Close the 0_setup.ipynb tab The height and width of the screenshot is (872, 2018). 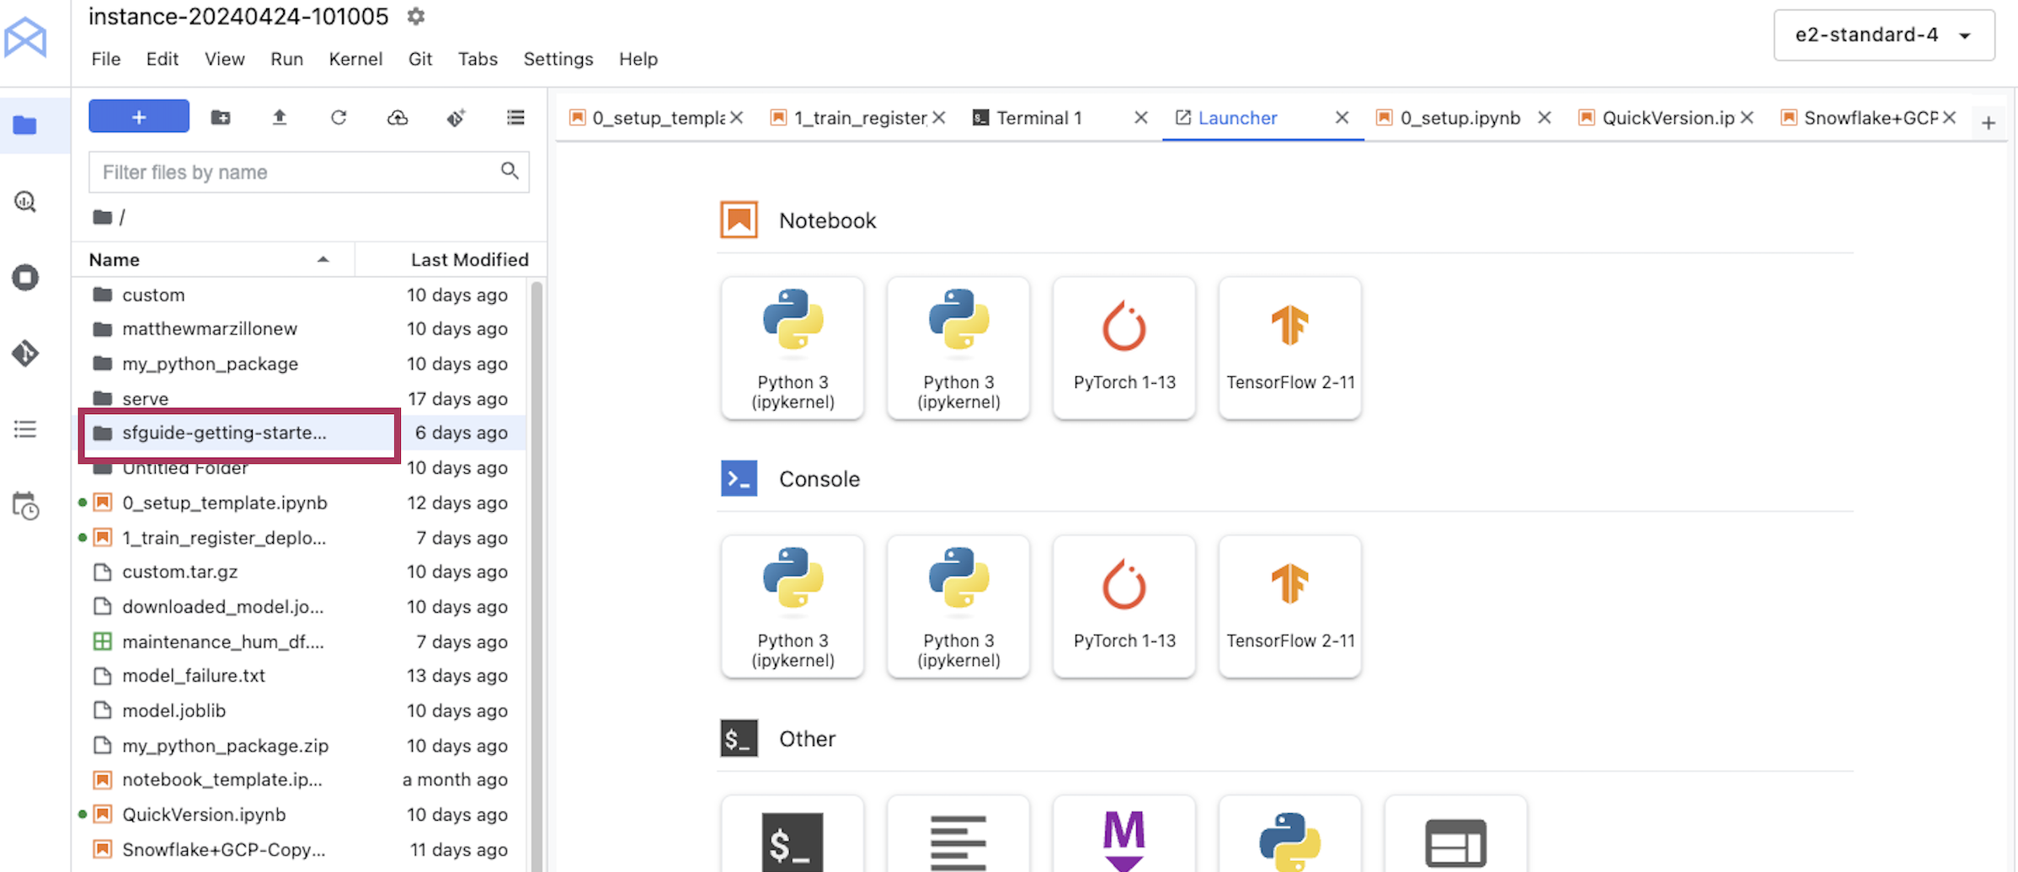click(1544, 118)
